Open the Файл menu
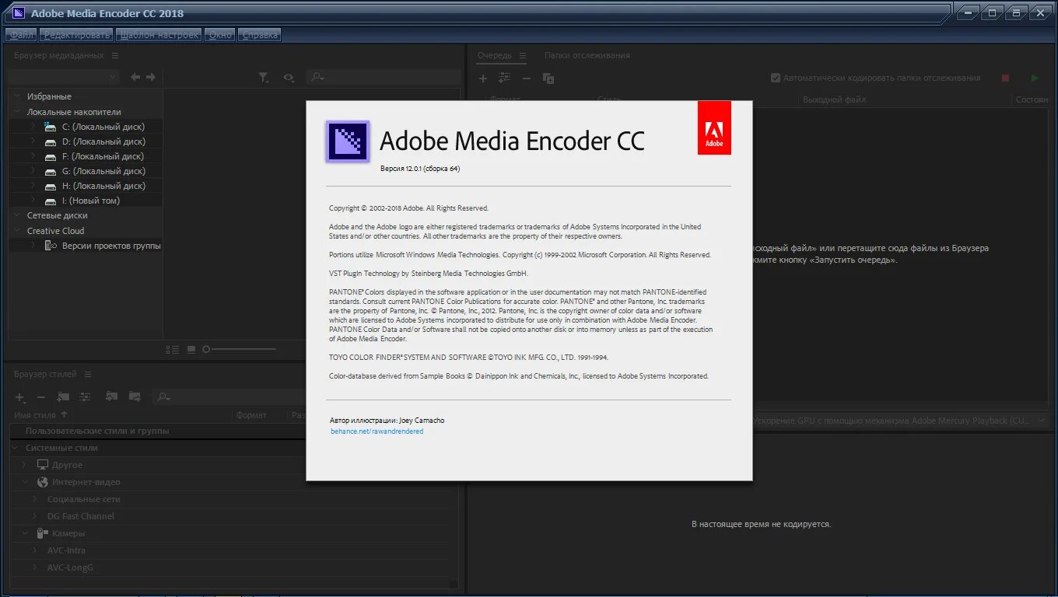This screenshot has height=597, width=1058. tap(22, 35)
